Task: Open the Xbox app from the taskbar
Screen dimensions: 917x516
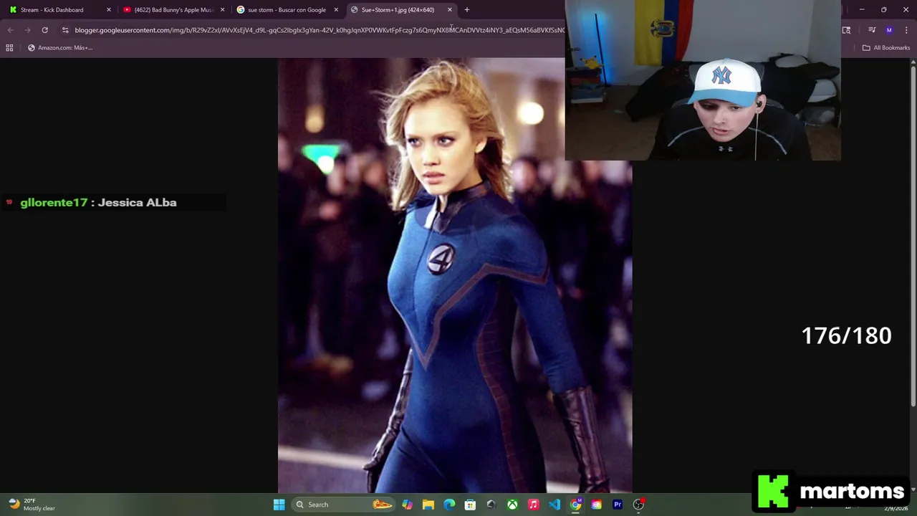Action: pyautogui.click(x=512, y=505)
